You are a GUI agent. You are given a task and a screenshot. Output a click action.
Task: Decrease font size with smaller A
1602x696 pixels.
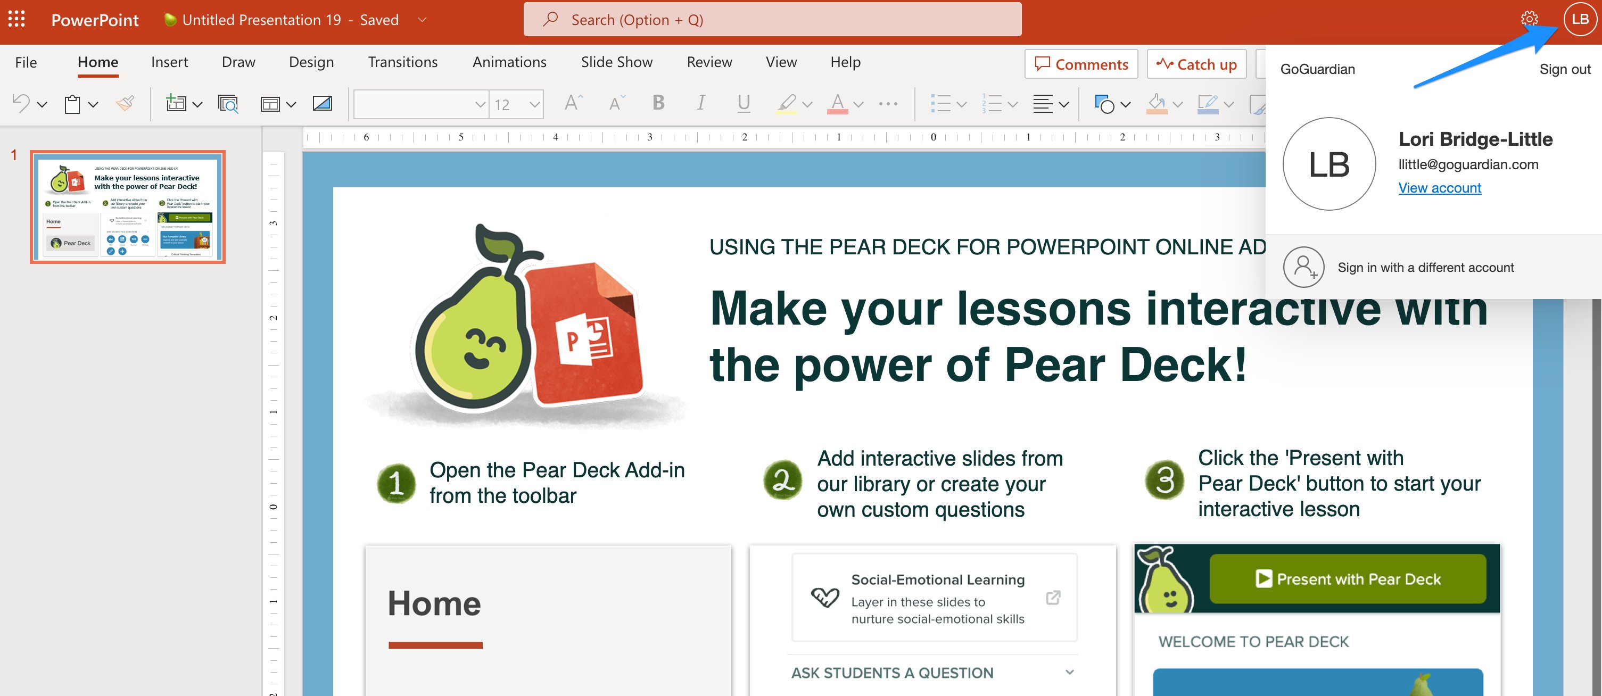(x=616, y=103)
